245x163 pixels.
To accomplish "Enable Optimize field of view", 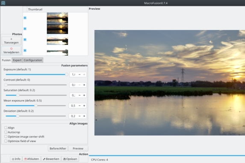I will tap(6, 141).
